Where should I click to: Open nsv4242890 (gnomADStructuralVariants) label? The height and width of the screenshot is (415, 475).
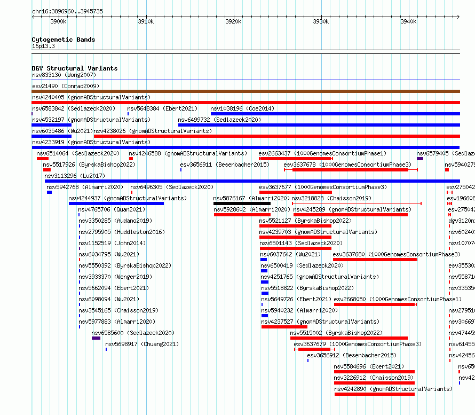click(393, 389)
